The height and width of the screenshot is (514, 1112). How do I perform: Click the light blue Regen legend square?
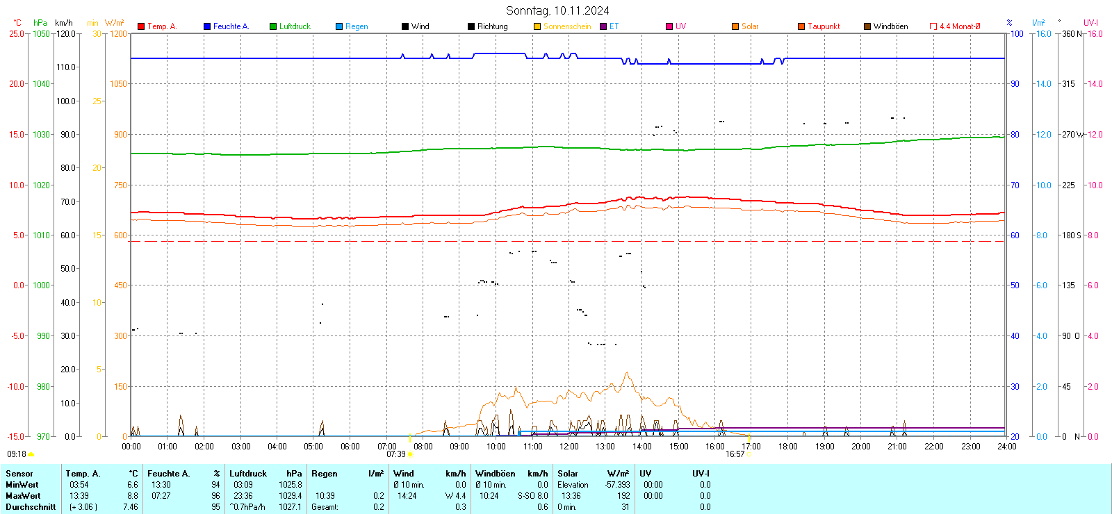339,26
